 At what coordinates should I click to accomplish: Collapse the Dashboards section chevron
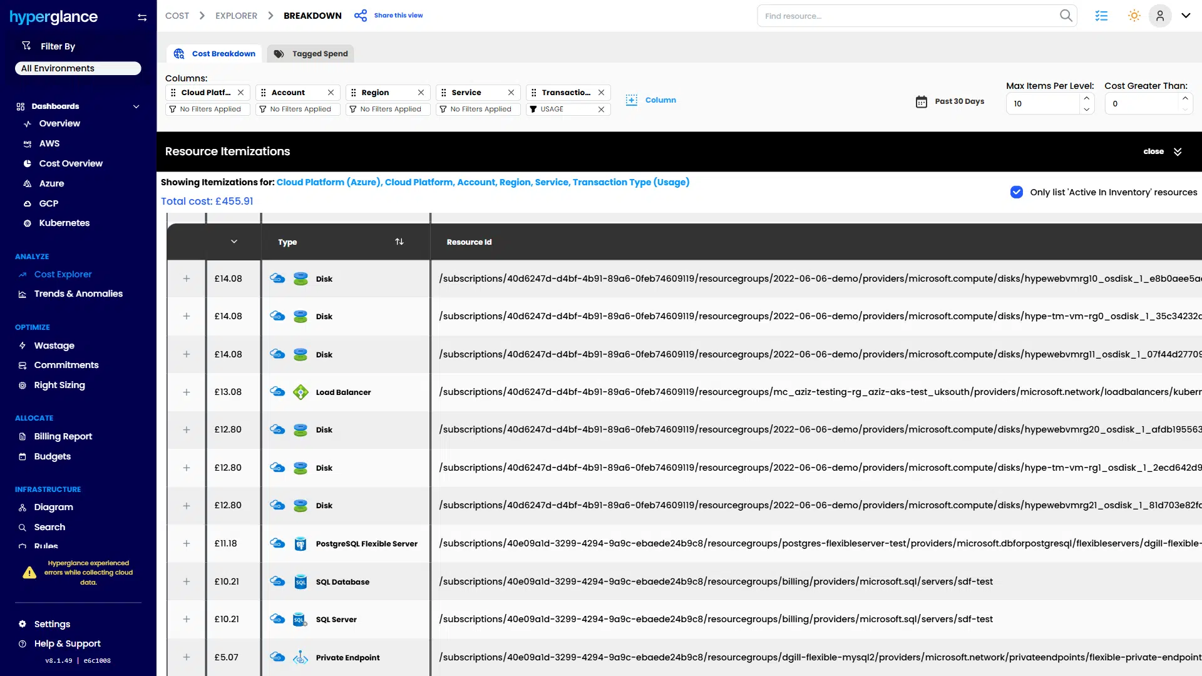click(x=136, y=106)
